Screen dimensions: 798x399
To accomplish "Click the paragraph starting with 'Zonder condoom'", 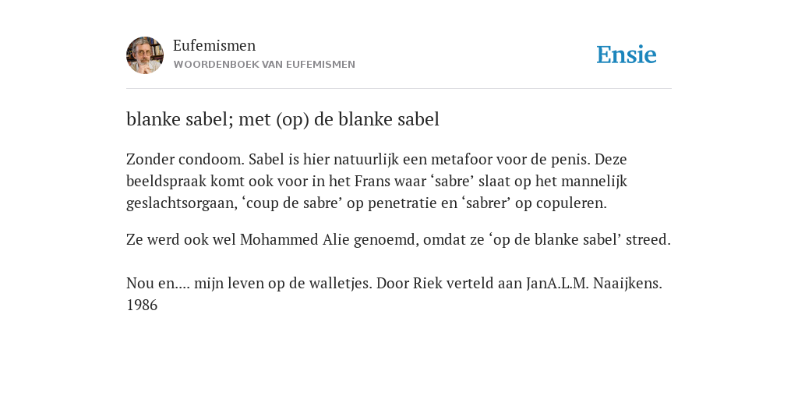I will pyautogui.click(x=376, y=181).
